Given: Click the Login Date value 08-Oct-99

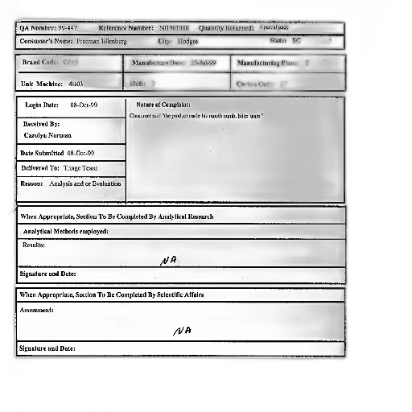Looking at the screenshot, I should (x=84, y=105).
